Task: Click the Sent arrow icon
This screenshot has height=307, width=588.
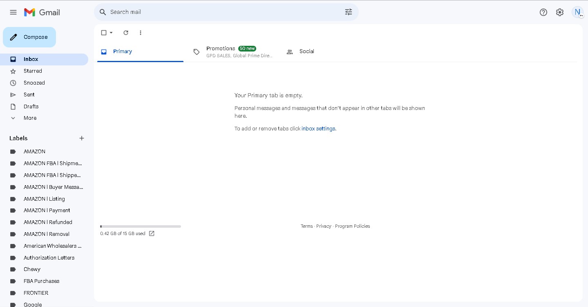Action: point(13,95)
